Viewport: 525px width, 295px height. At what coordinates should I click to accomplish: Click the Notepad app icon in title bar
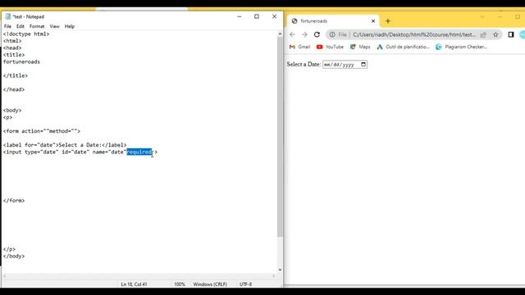8,16
